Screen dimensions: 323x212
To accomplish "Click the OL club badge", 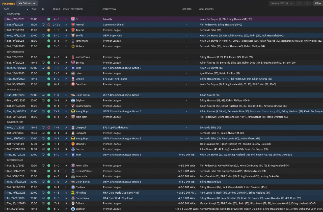I will [73, 19].
